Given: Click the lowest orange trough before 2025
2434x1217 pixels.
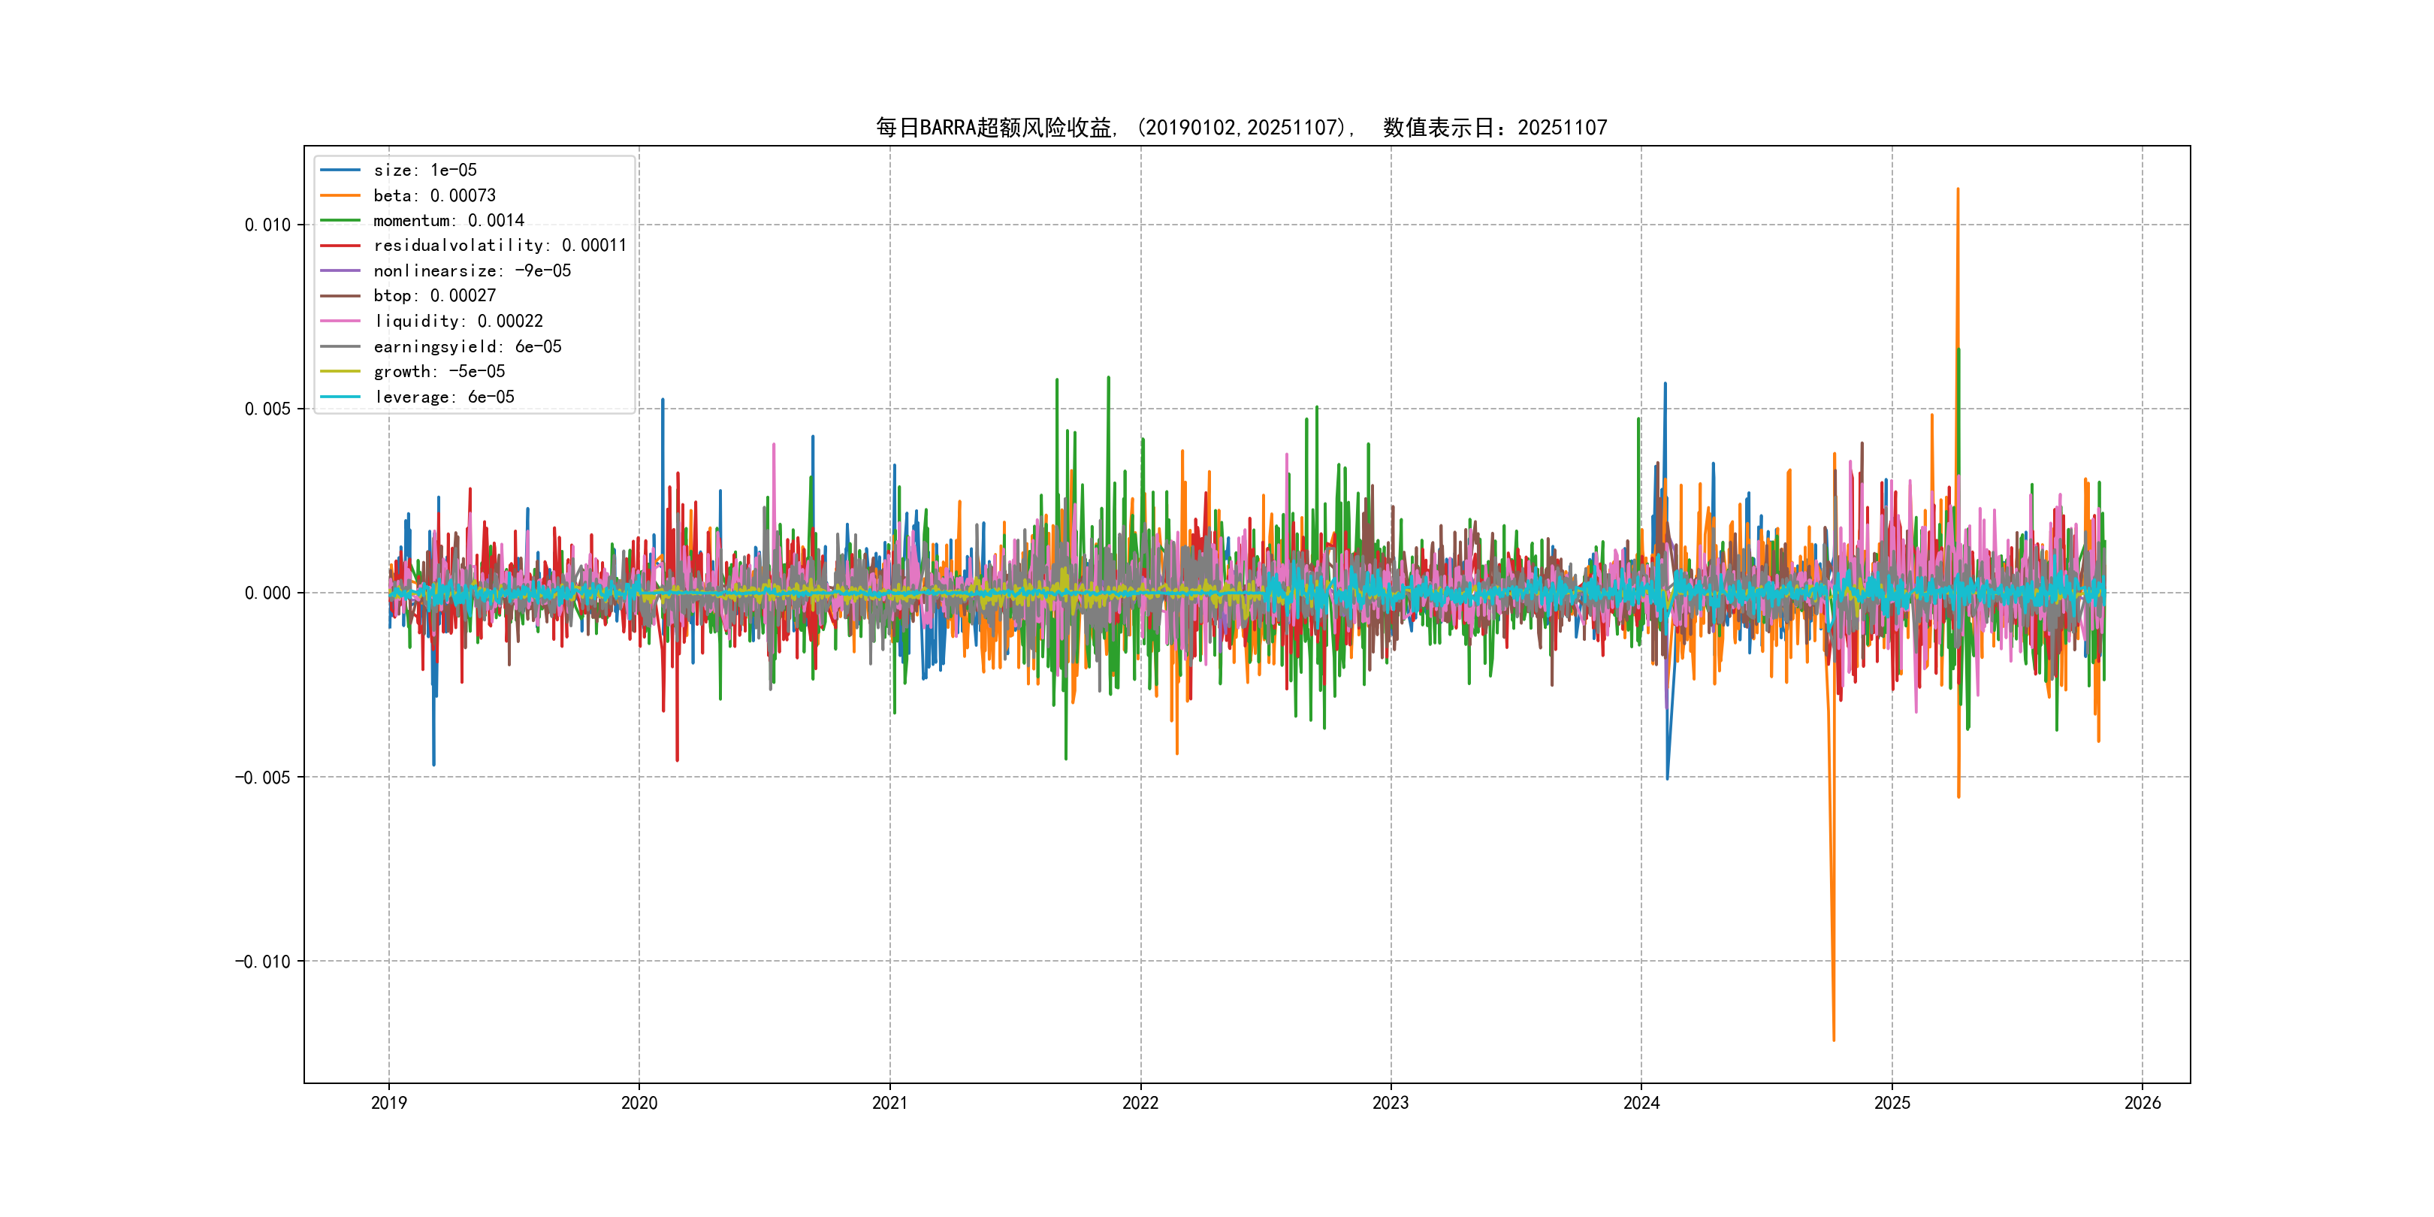Looking at the screenshot, I should (1833, 1040).
